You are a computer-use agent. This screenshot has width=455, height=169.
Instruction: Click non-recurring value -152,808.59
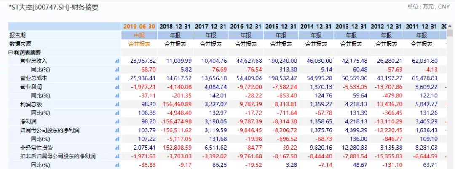pyautogui.click(x=177, y=148)
